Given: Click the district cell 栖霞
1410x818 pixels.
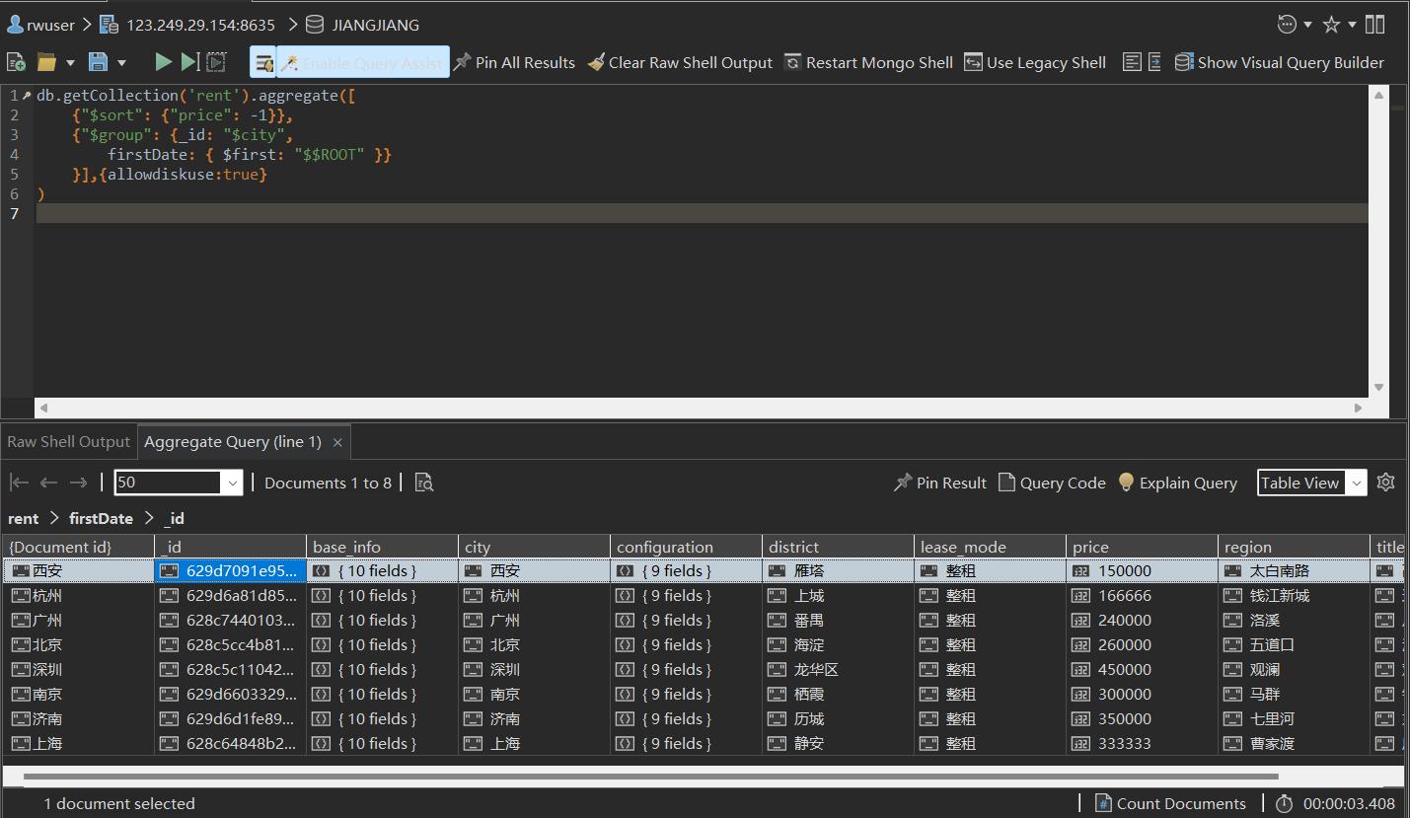Looking at the screenshot, I should pos(839,694).
